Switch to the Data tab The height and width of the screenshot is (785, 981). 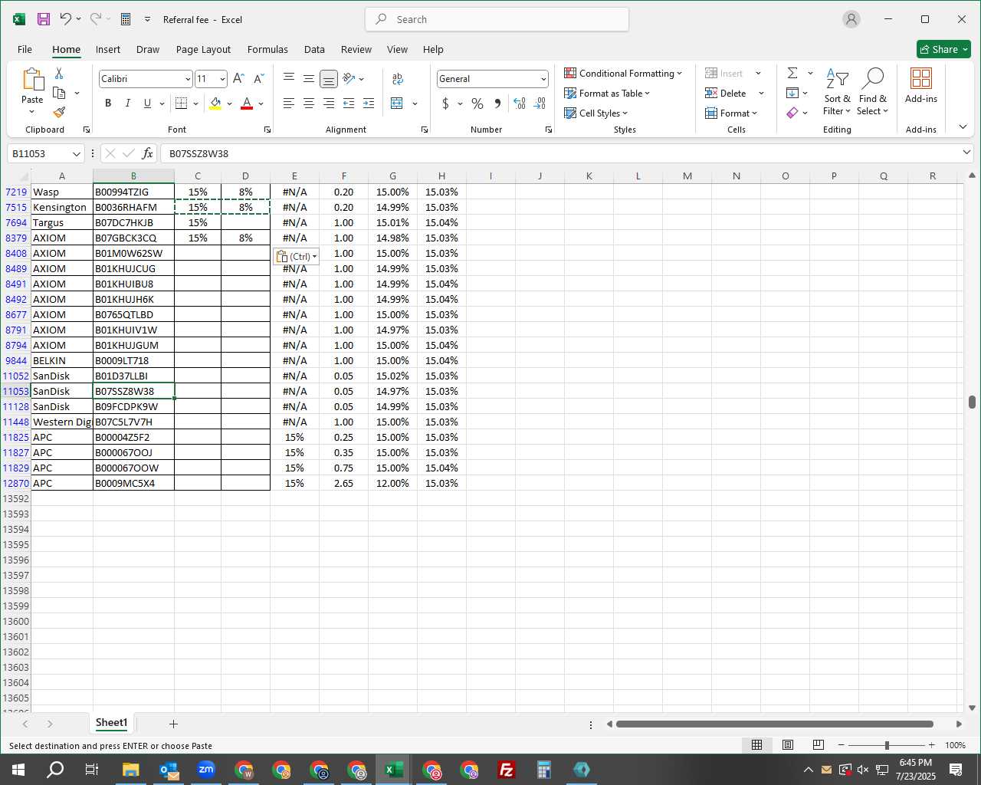point(314,49)
